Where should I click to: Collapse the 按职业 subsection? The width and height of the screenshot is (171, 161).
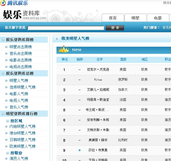[x=7, y=153]
